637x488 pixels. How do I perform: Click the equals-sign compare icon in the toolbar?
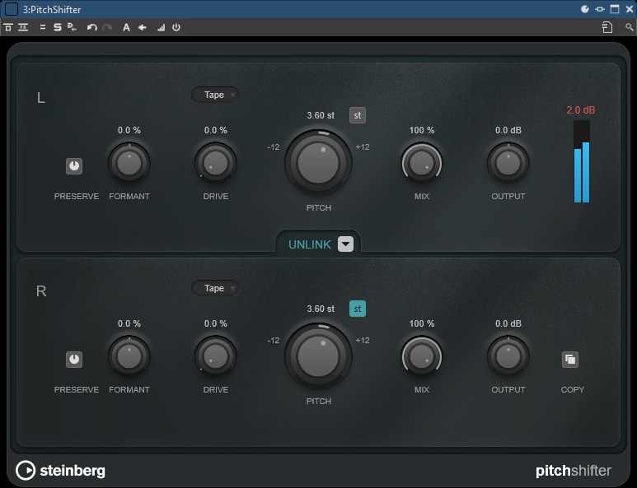click(x=42, y=27)
